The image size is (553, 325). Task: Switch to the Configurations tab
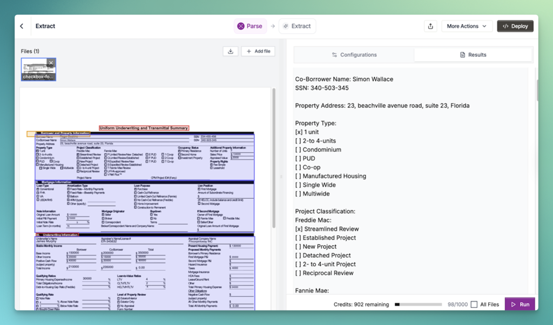[x=354, y=55]
